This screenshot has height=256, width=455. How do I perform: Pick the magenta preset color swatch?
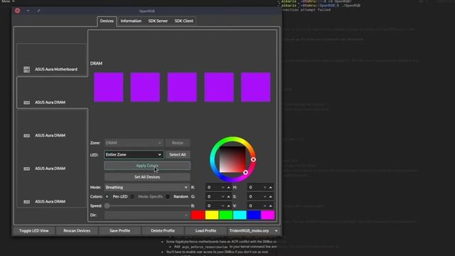point(267,215)
